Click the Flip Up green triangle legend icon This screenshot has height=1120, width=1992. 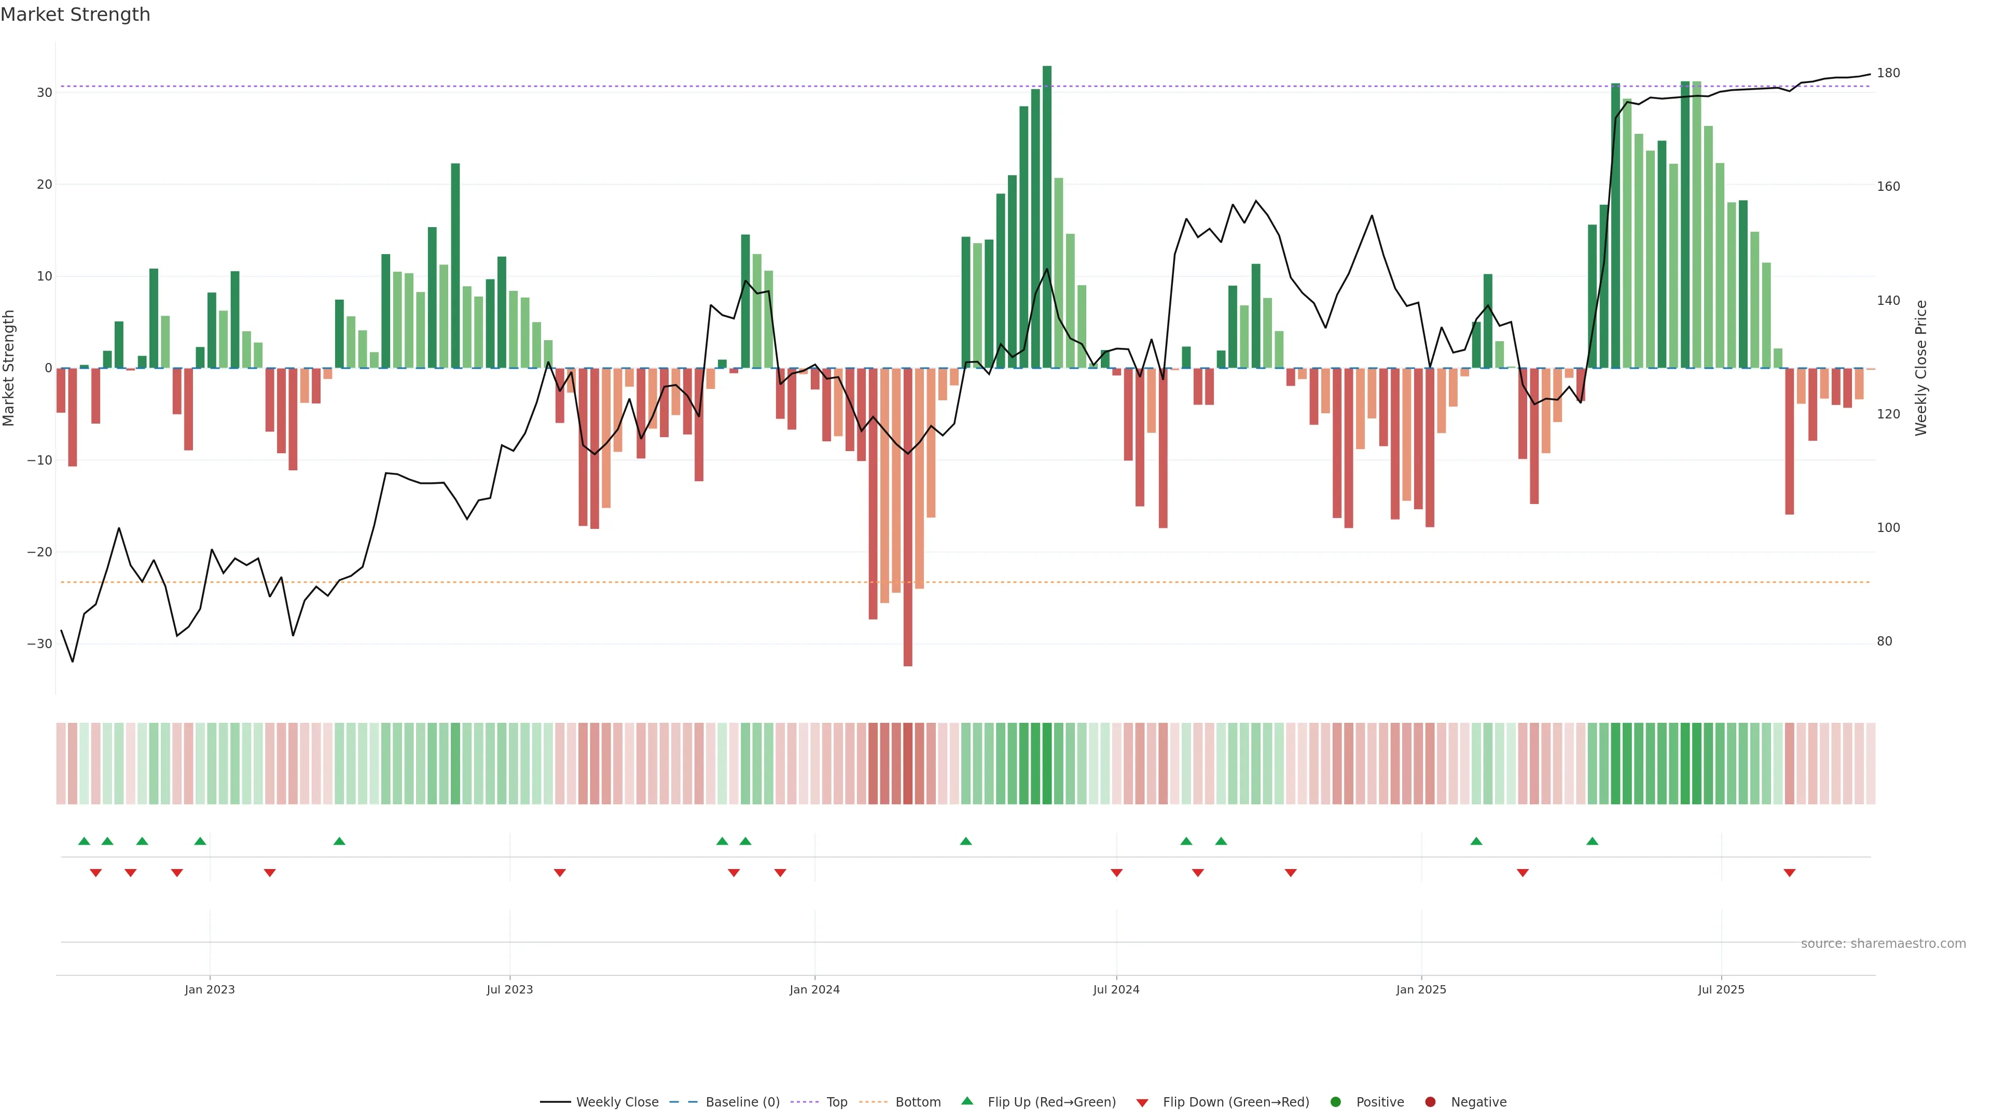pos(966,1101)
